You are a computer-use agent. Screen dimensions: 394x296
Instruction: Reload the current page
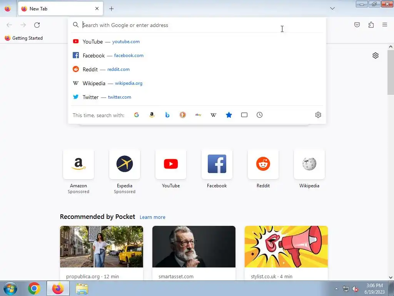point(37,25)
